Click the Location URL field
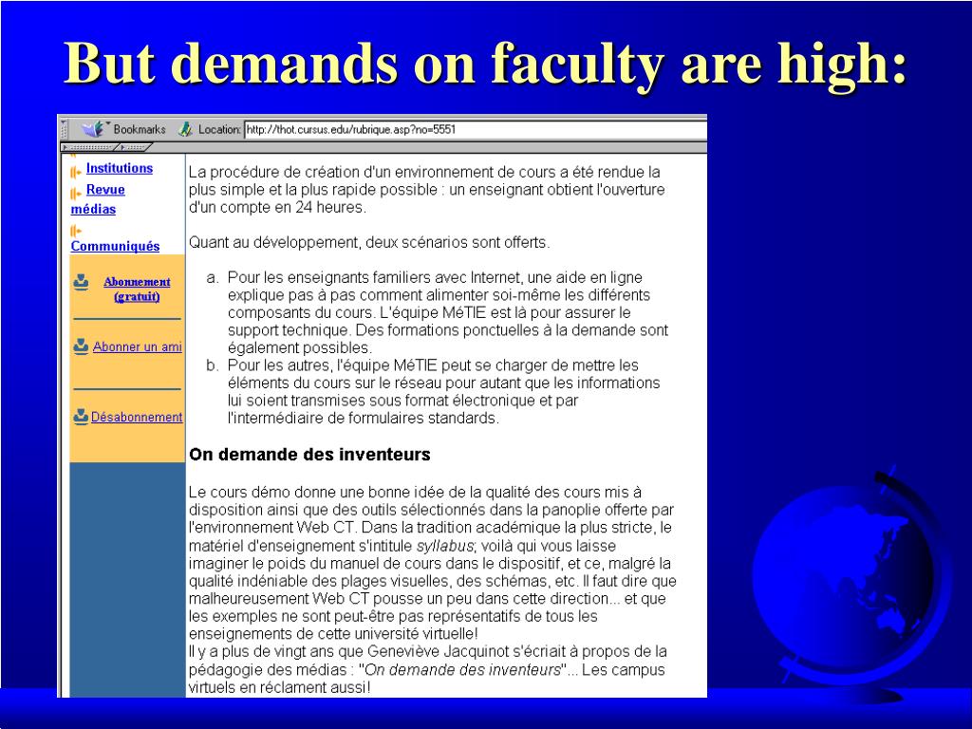 point(475,129)
